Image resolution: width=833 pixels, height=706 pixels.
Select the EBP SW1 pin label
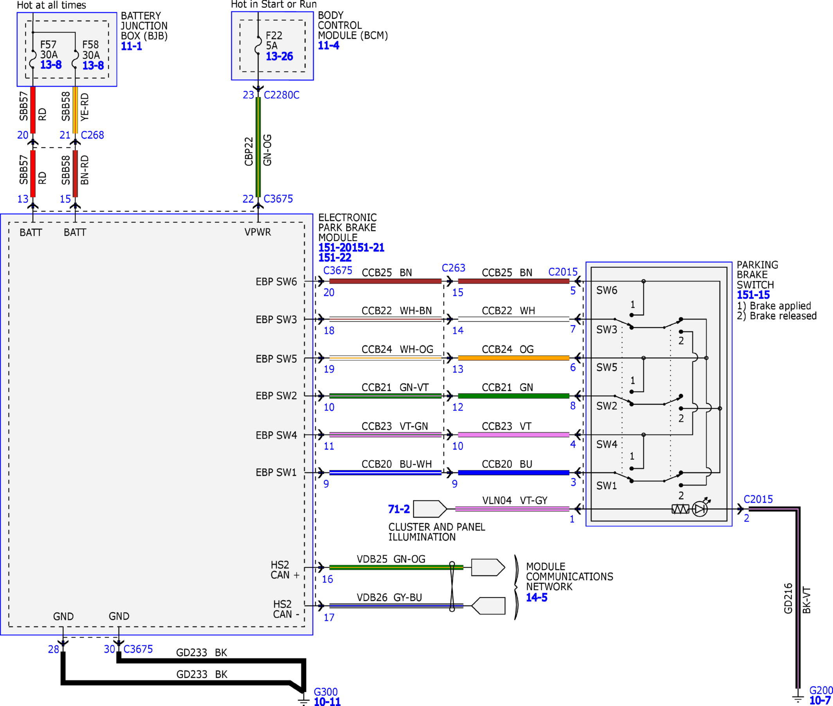276,472
